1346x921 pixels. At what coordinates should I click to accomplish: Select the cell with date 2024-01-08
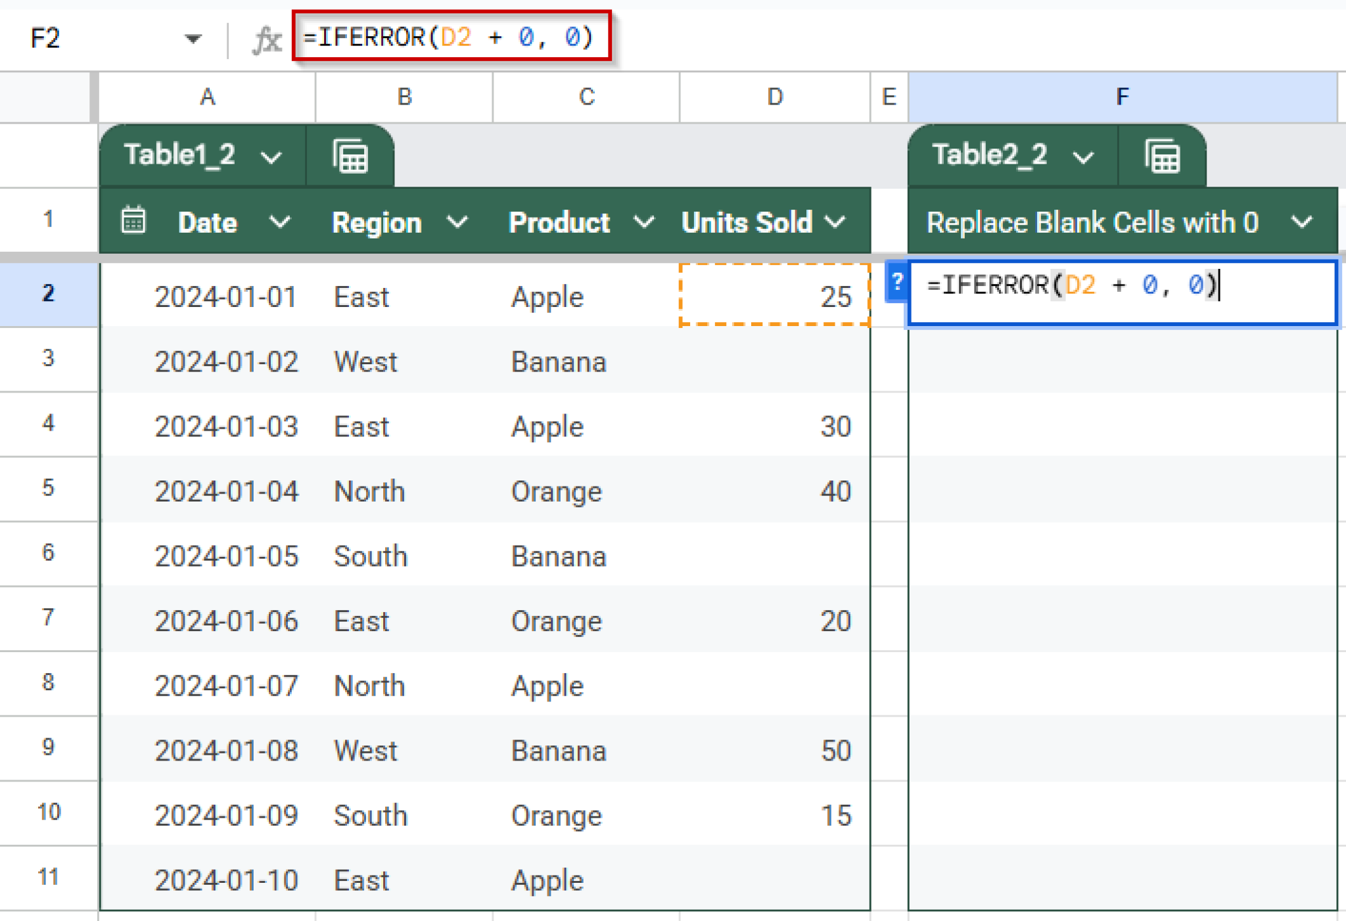(226, 750)
